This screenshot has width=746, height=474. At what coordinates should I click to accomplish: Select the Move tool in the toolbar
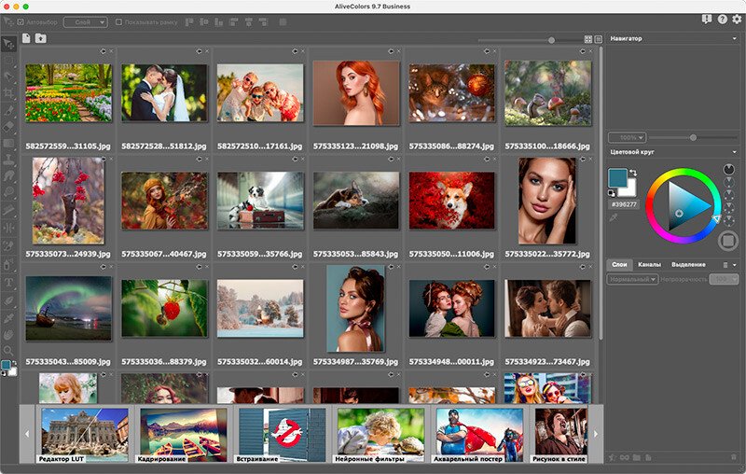[x=8, y=45]
